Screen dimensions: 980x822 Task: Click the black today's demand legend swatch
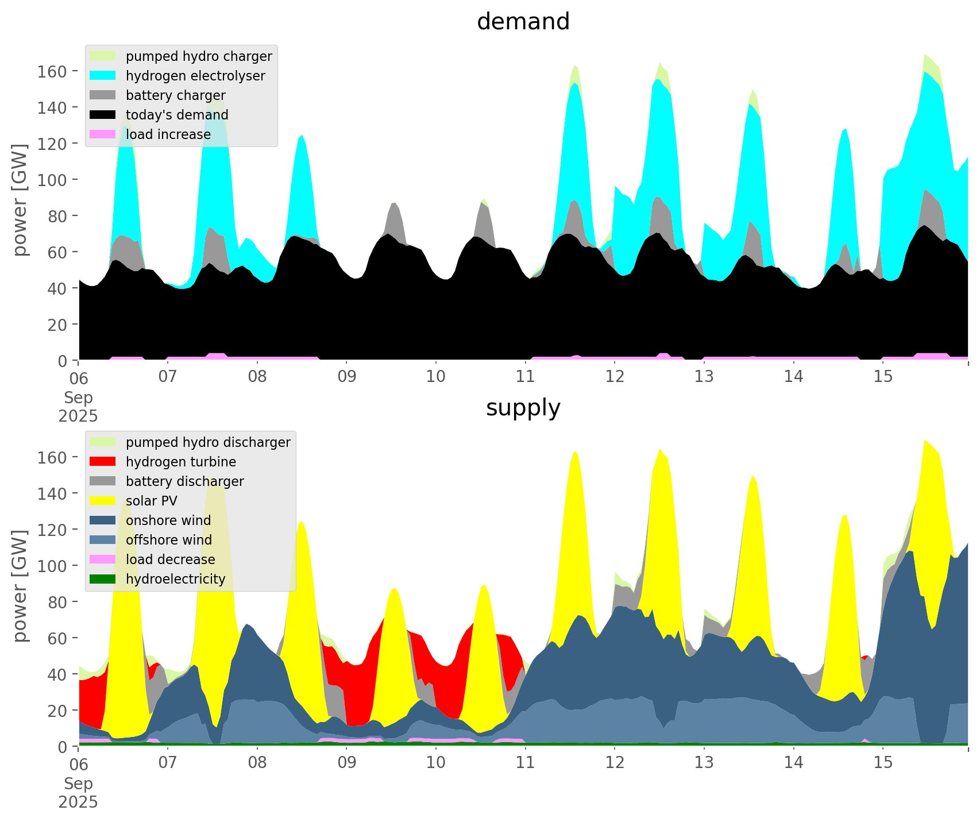[x=103, y=115]
